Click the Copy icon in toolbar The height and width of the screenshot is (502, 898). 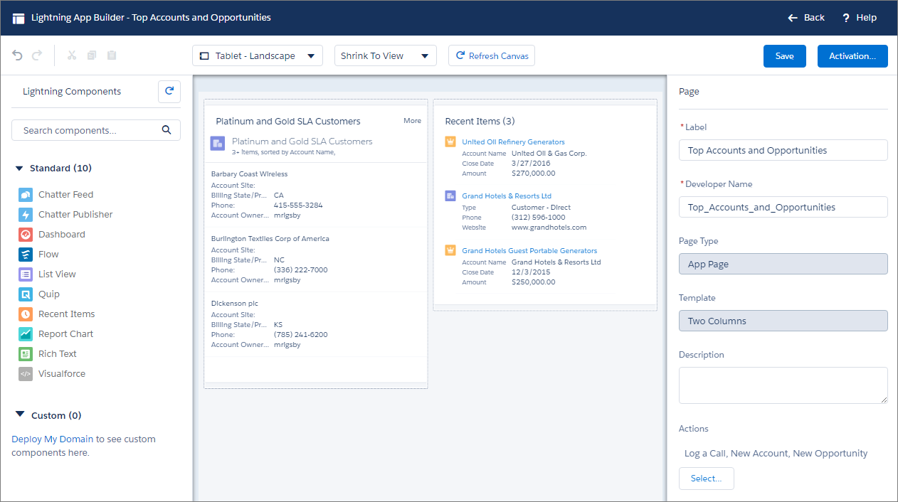(x=91, y=55)
